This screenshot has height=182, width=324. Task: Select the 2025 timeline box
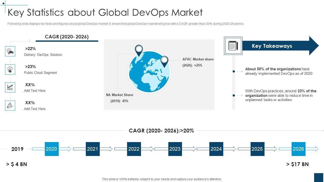click(x=257, y=149)
